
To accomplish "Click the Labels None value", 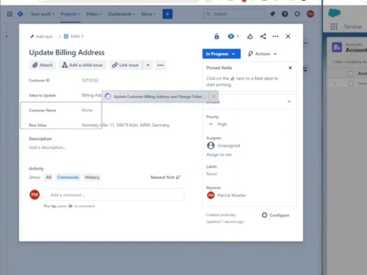I will point(211,174).
